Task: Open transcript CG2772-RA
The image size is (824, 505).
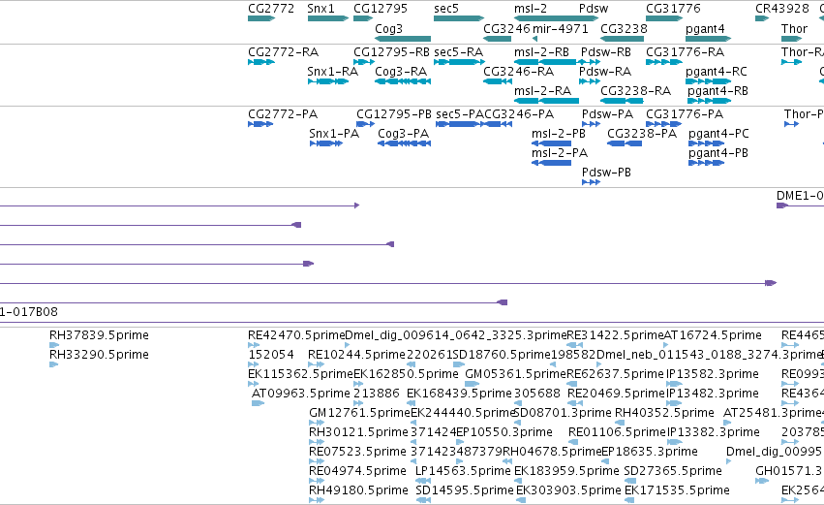Action: point(284,52)
